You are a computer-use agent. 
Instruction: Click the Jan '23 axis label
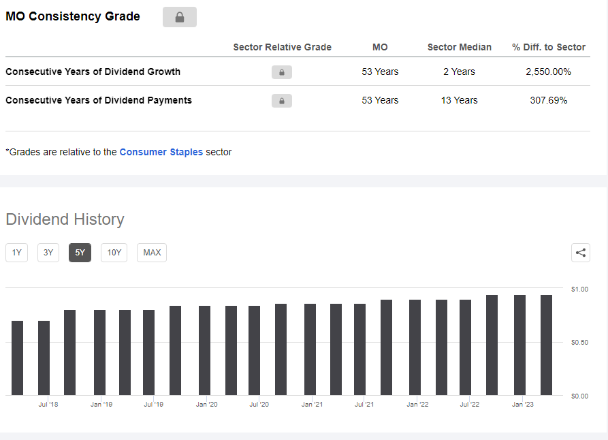pyautogui.click(x=523, y=405)
